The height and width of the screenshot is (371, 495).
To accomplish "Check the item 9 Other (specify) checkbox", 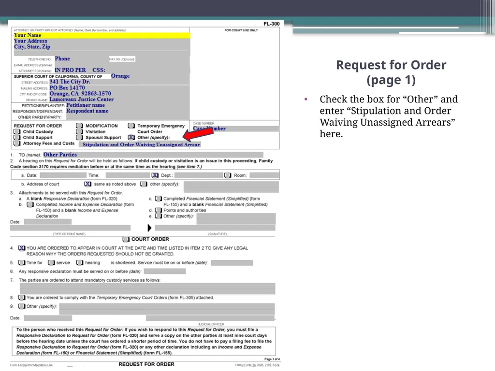I will click(22, 306).
